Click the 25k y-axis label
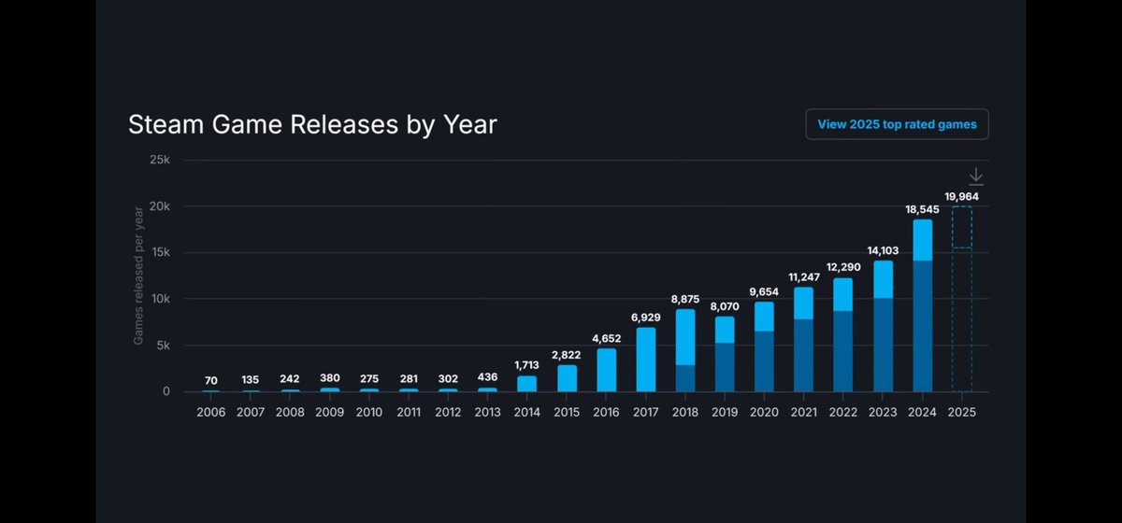 (x=160, y=160)
